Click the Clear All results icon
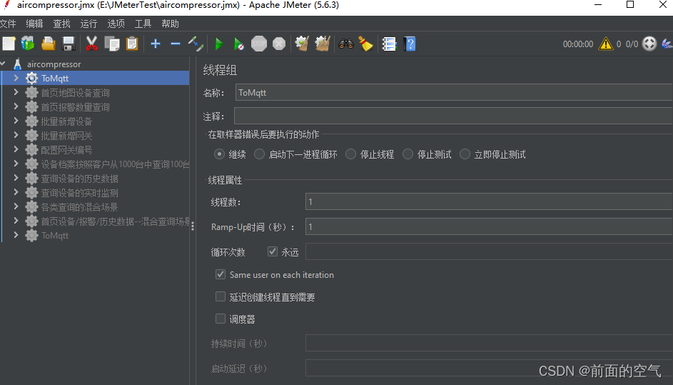Image resolution: width=673 pixels, height=385 pixels. (323, 44)
